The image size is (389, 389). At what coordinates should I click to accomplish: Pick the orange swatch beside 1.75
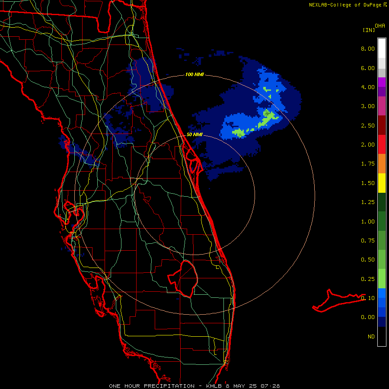(382, 163)
